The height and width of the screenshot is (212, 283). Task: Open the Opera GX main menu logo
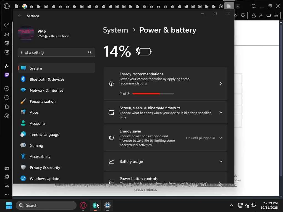point(7,6)
